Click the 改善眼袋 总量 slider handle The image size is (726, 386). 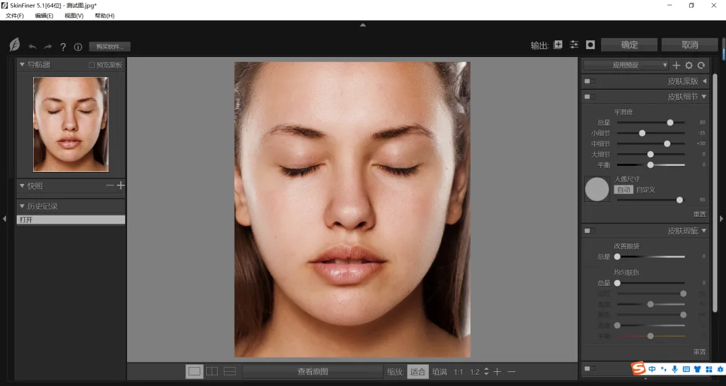(617, 256)
